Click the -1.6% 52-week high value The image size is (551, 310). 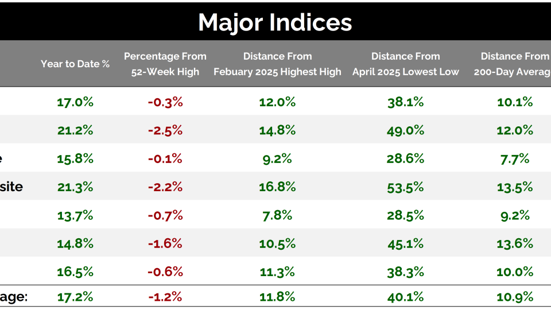point(165,243)
